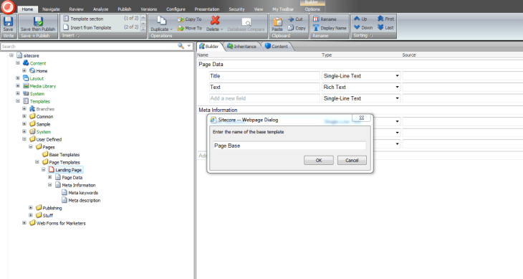This screenshot has width=523, height=279.
Task: Click the Add a new field box
Action: click(x=264, y=98)
